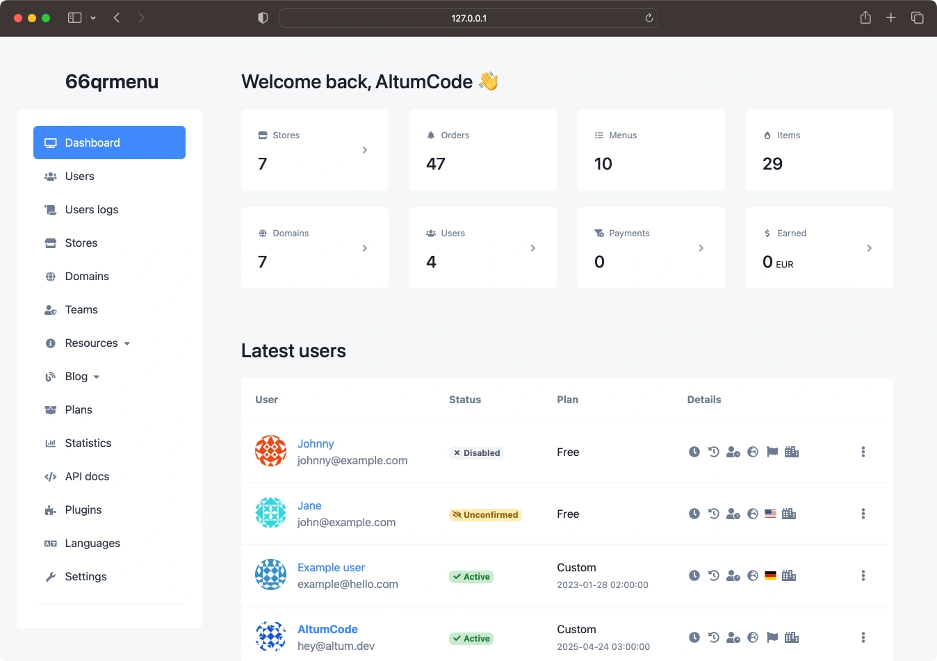Click the history icon in Example user's details

click(x=713, y=576)
